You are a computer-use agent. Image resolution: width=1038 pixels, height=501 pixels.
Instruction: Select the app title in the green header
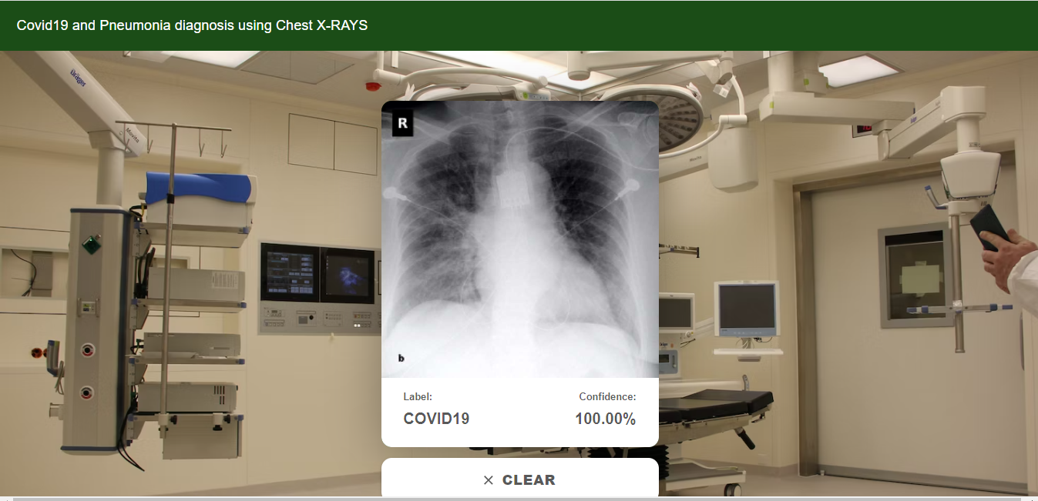[x=193, y=25]
